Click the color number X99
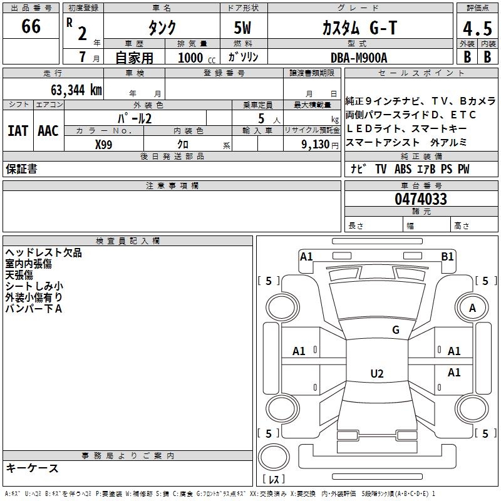The width and height of the screenshot is (501, 501). coord(103,145)
